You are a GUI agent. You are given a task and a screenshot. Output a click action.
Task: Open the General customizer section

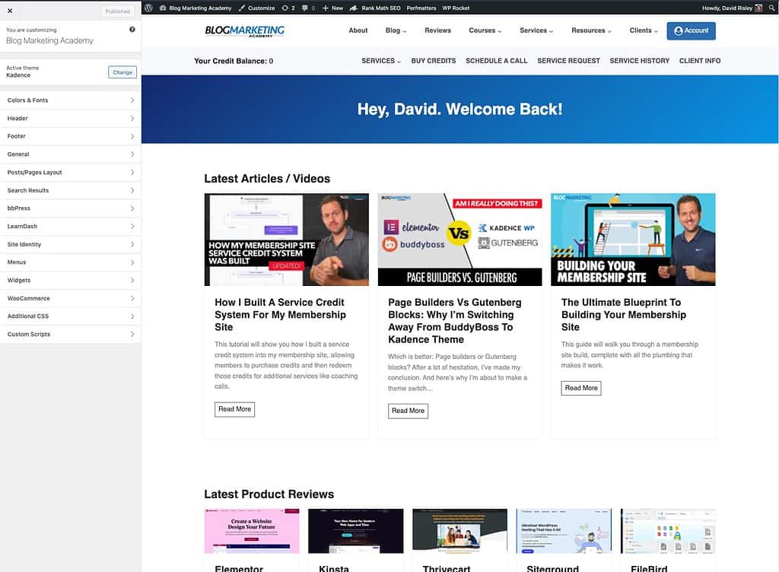tap(71, 154)
